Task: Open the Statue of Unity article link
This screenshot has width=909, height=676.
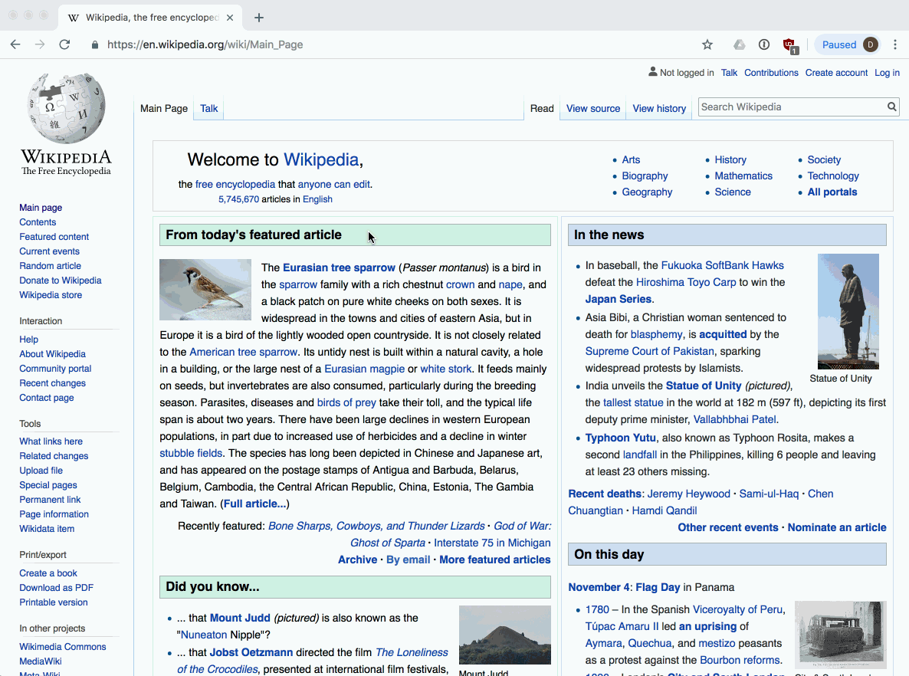Action: click(x=703, y=386)
